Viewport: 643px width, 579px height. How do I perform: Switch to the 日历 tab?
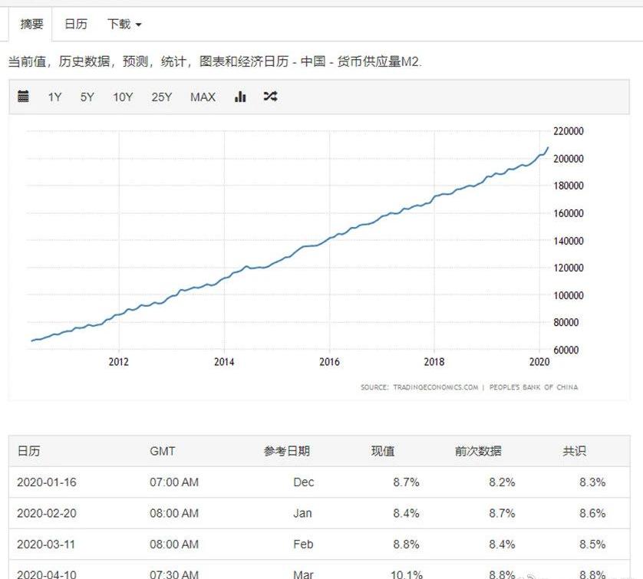tap(75, 24)
